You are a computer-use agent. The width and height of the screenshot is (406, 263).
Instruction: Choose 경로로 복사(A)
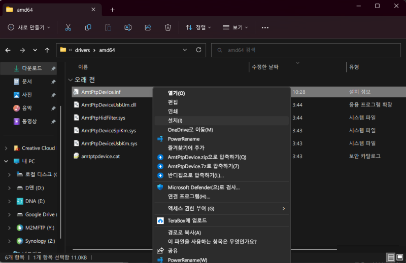pos(222,233)
